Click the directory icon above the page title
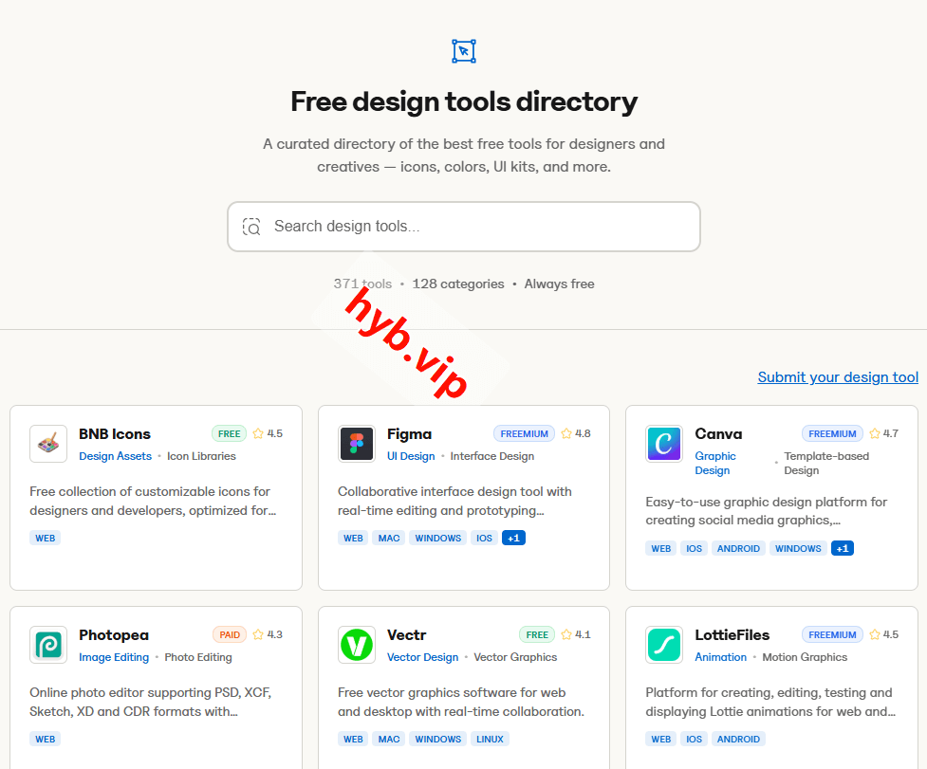 [x=463, y=51]
